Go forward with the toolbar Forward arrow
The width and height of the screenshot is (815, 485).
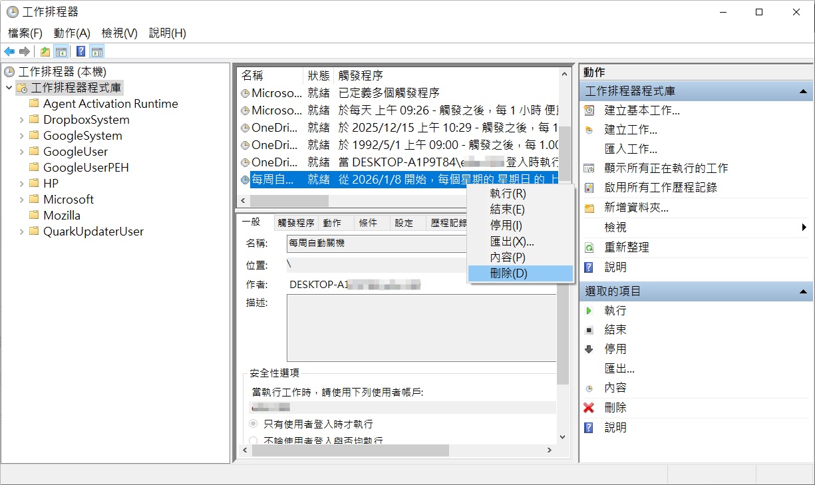click(x=25, y=51)
